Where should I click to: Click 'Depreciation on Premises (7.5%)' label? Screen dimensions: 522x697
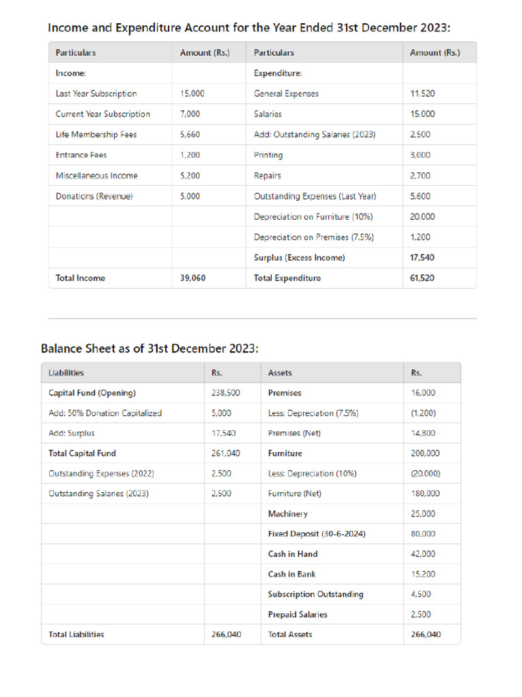coord(314,237)
